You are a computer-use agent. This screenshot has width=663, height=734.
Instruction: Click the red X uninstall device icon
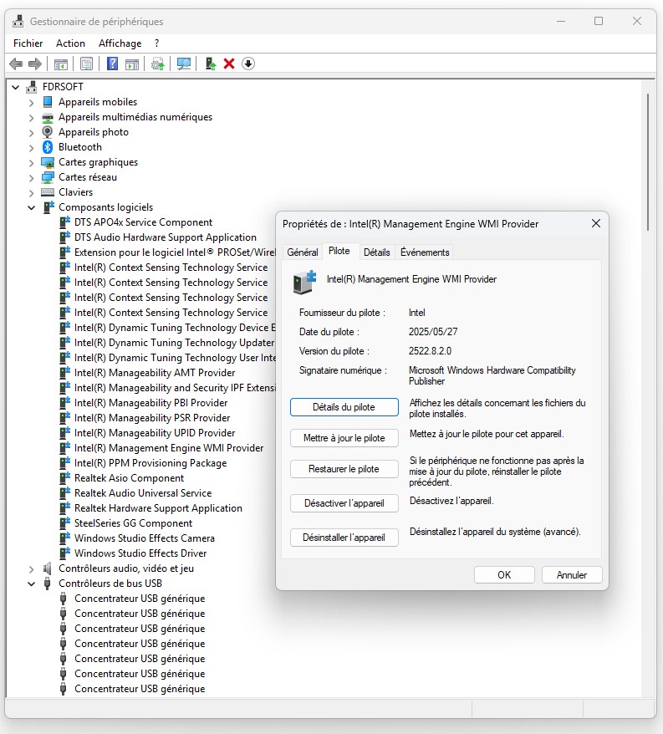click(229, 64)
